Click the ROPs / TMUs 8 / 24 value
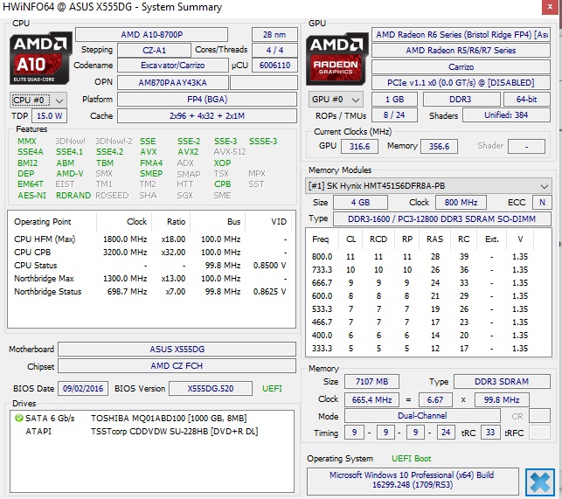The image size is (562, 499). [394, 115]
